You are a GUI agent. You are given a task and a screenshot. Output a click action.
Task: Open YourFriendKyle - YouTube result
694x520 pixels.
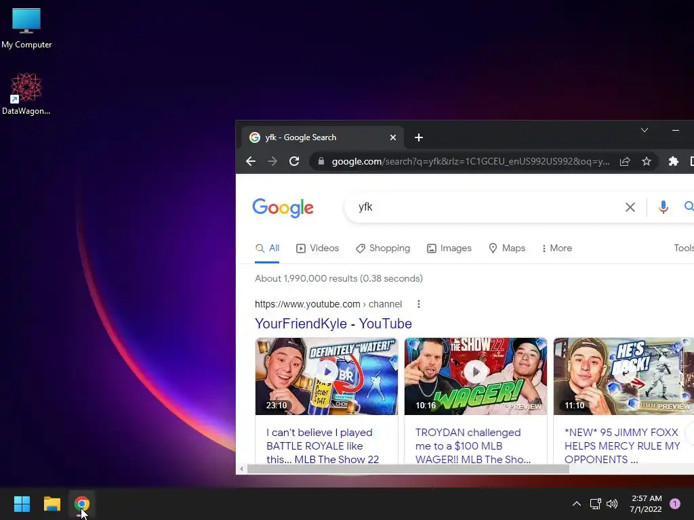pos(333,324)
